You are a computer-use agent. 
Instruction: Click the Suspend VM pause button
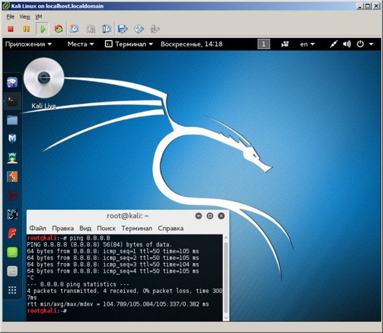pos(27,29)
